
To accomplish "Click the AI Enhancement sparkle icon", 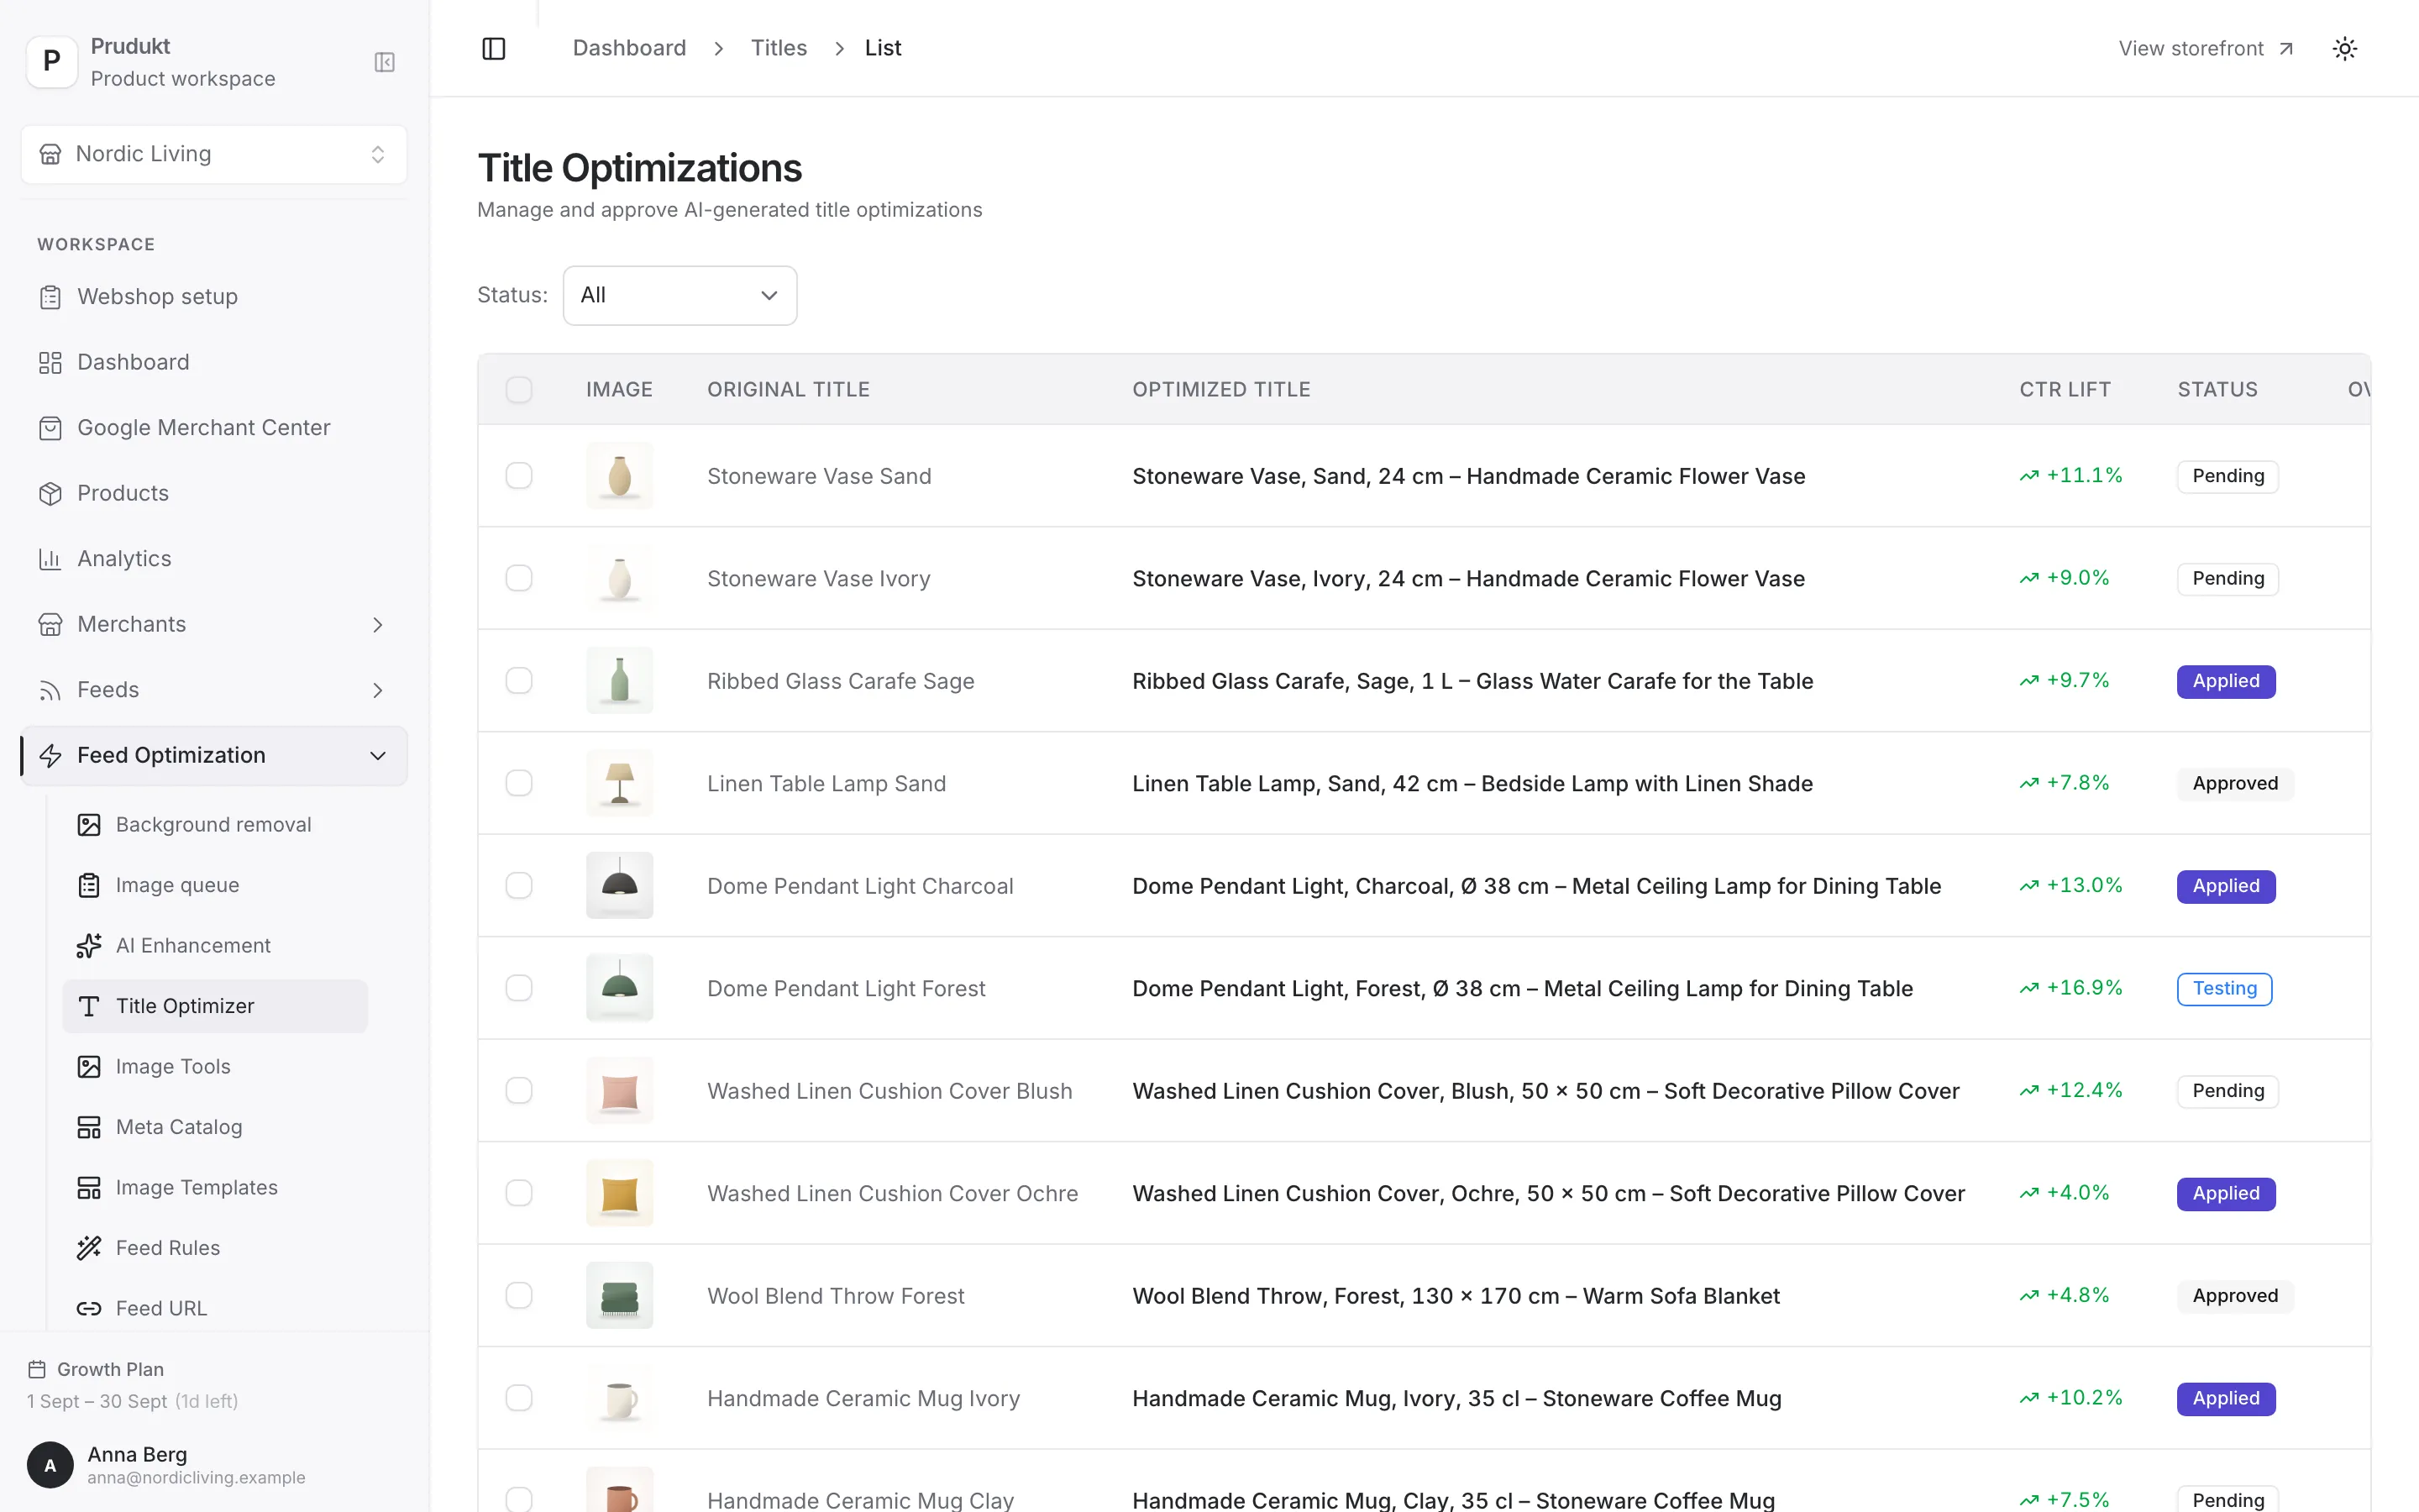I will (89, 945).
